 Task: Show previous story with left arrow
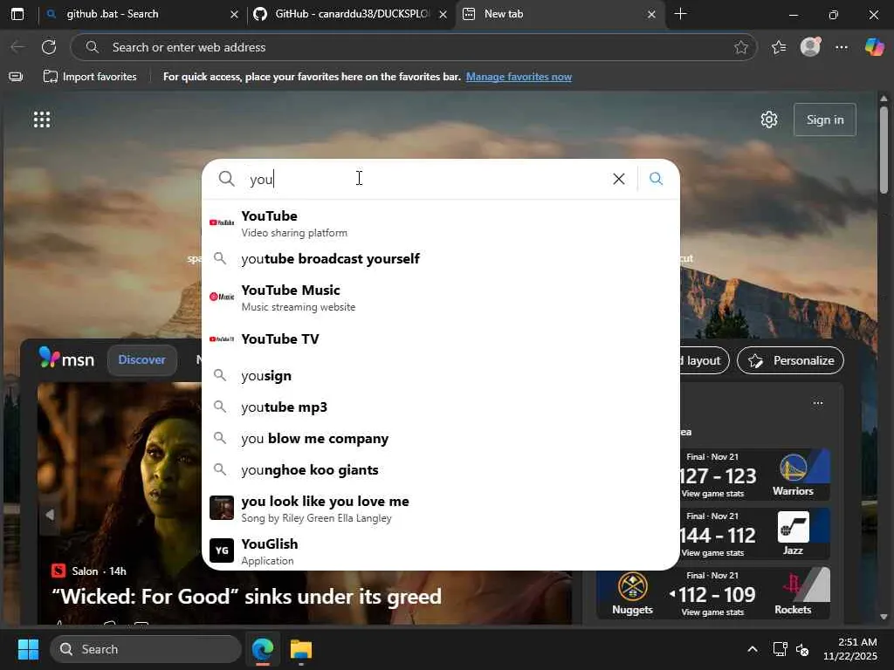pos(50,515)
